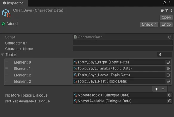
Task: Click the Not Yet Available Dialogue label
Action: click(x=27, y=101)
